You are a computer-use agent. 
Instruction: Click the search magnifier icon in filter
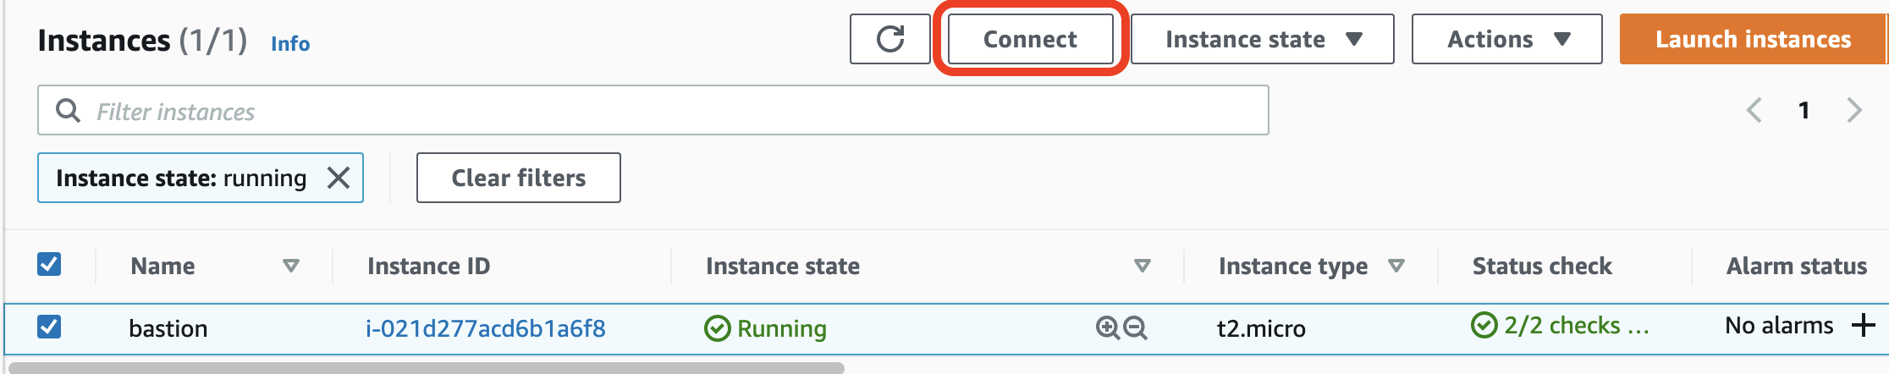(x=68, y=110)
